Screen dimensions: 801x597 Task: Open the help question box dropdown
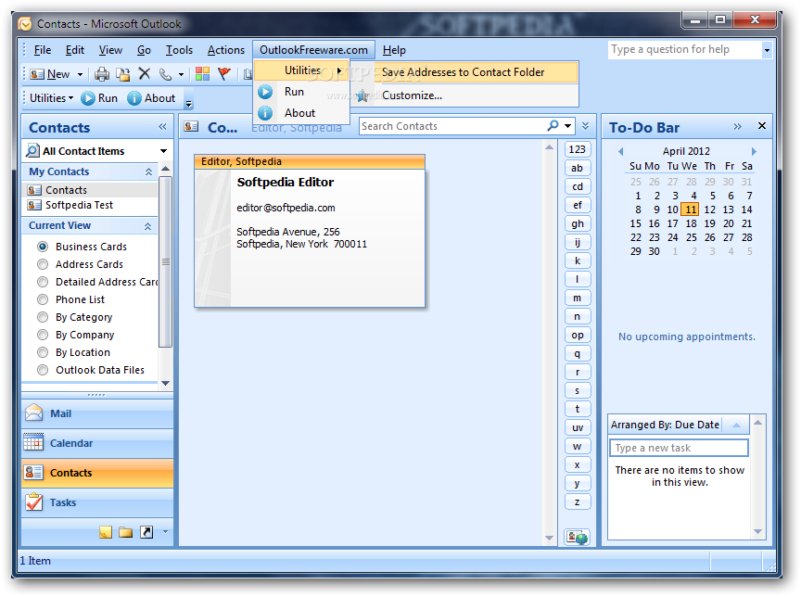coord(767,50)
